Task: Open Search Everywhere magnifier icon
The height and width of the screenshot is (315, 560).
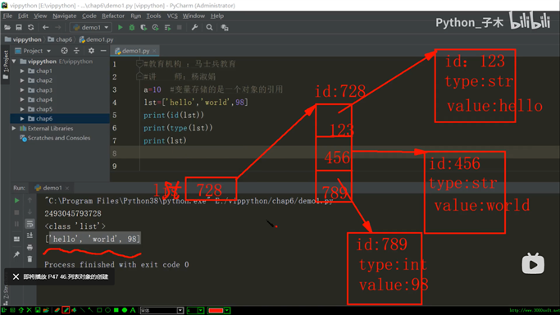Action: [209, 28]
